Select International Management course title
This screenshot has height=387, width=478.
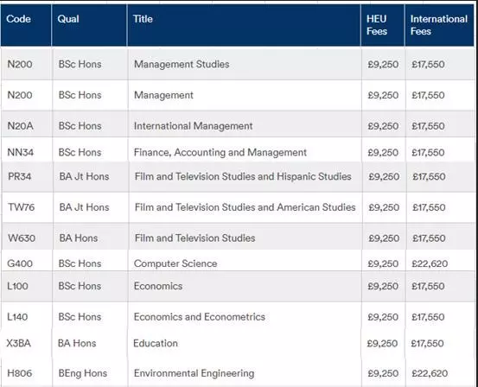(194, 126)
